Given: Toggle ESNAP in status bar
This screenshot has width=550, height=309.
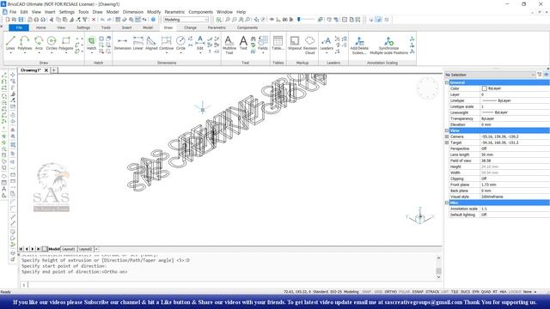Looking at the screenshot, I should point(418,292).
